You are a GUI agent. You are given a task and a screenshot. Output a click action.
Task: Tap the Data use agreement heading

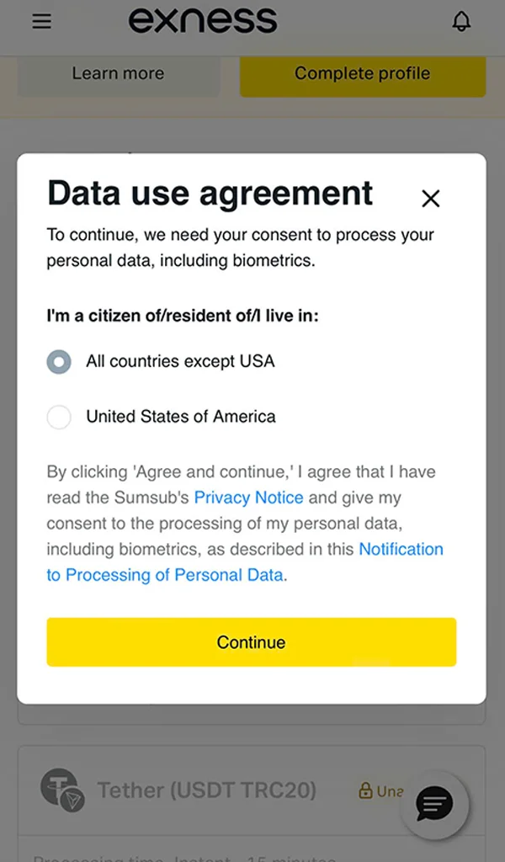point(209,194)
